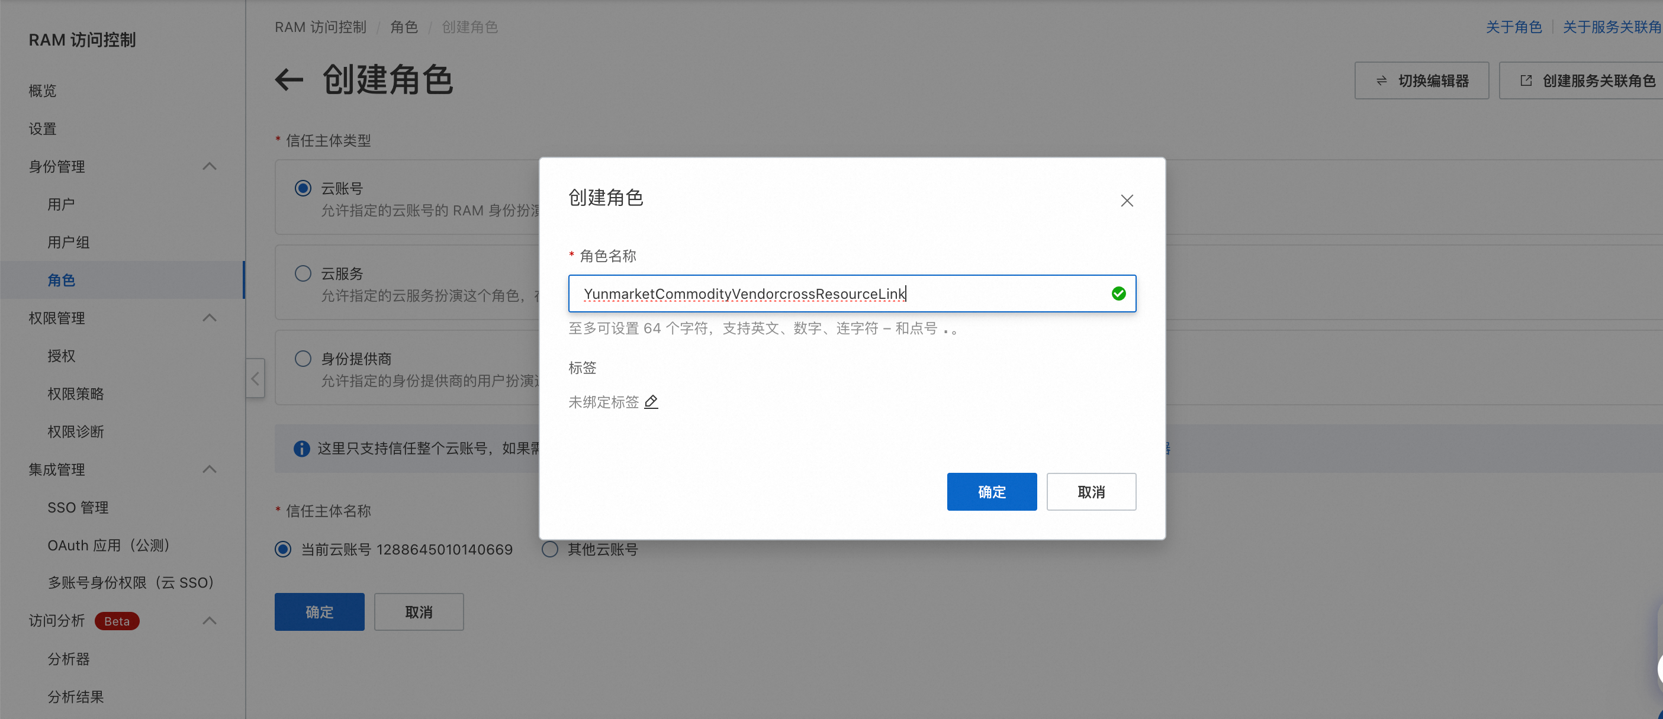Go to 用户 in the sidebar
1663x719 pixels.
coord(62,205)
